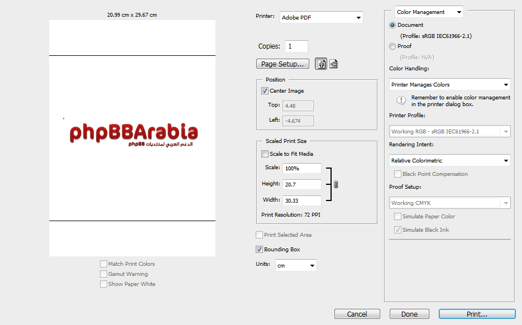
Task: Open the Units dropdown set to cm
Action: 296,265
